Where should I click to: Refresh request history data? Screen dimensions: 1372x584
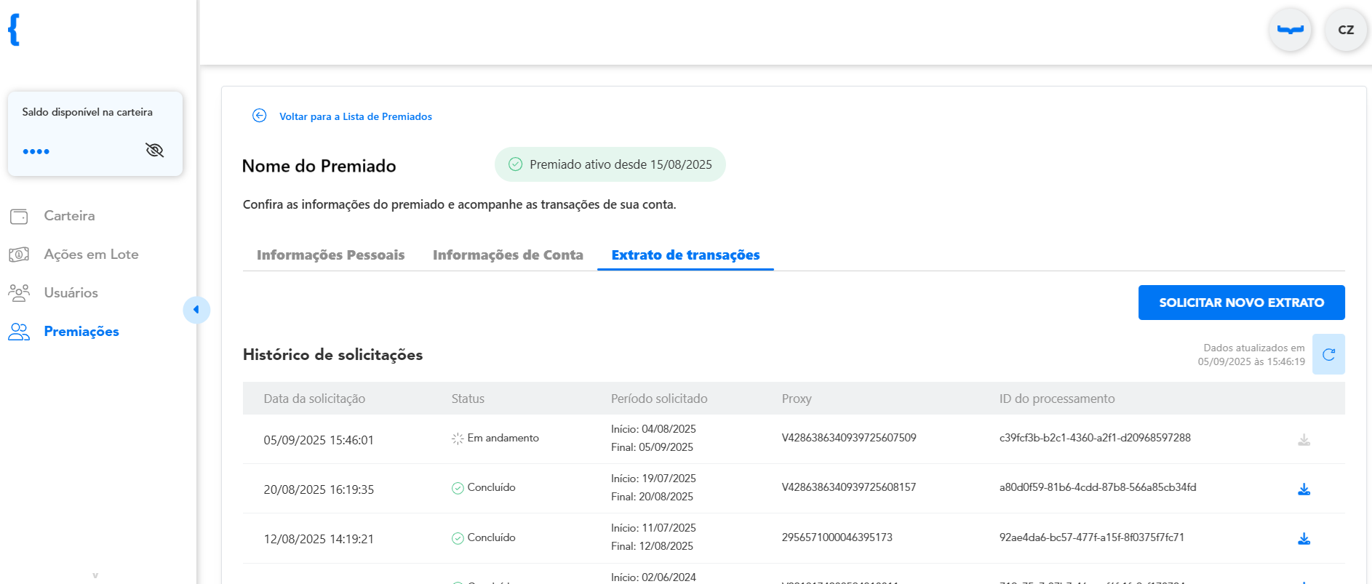point(1328,354)
